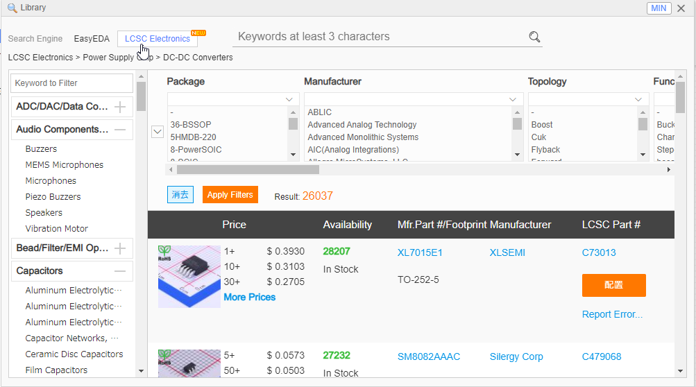The height and width of the screenshot is (387, 696).
Task: Click the 消去 clear filters button
Action: point(180,195)
